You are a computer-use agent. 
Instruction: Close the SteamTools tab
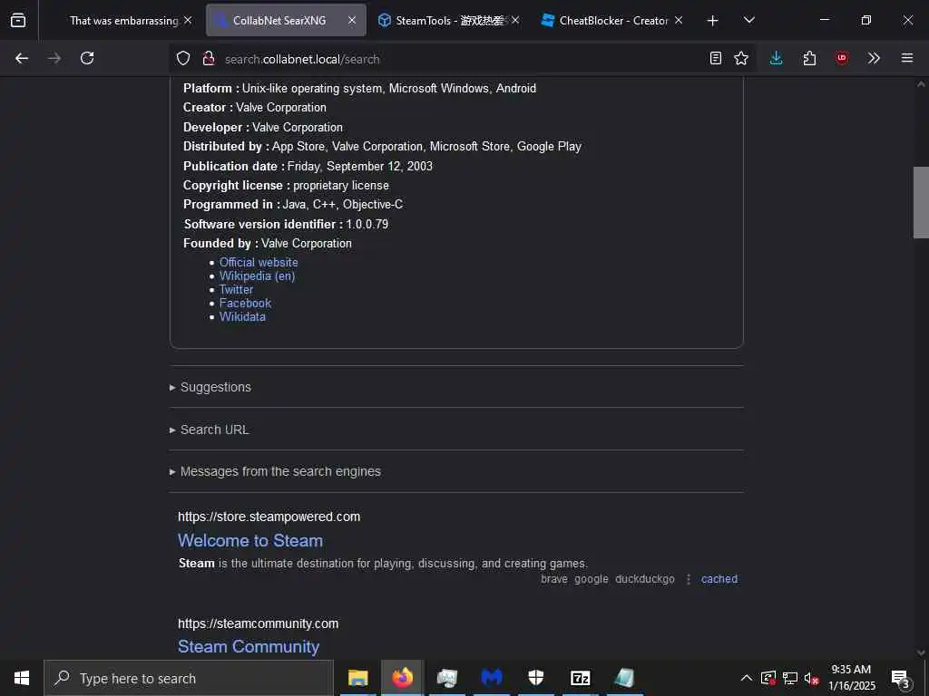click(x=515, y=20)
